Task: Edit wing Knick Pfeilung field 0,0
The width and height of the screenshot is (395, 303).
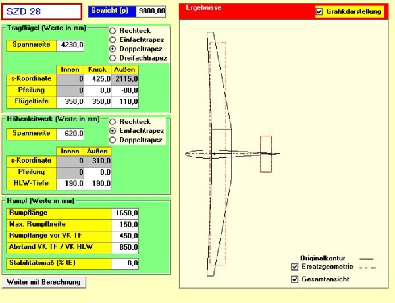Action: pyautogui.click(x=97, y=90)
